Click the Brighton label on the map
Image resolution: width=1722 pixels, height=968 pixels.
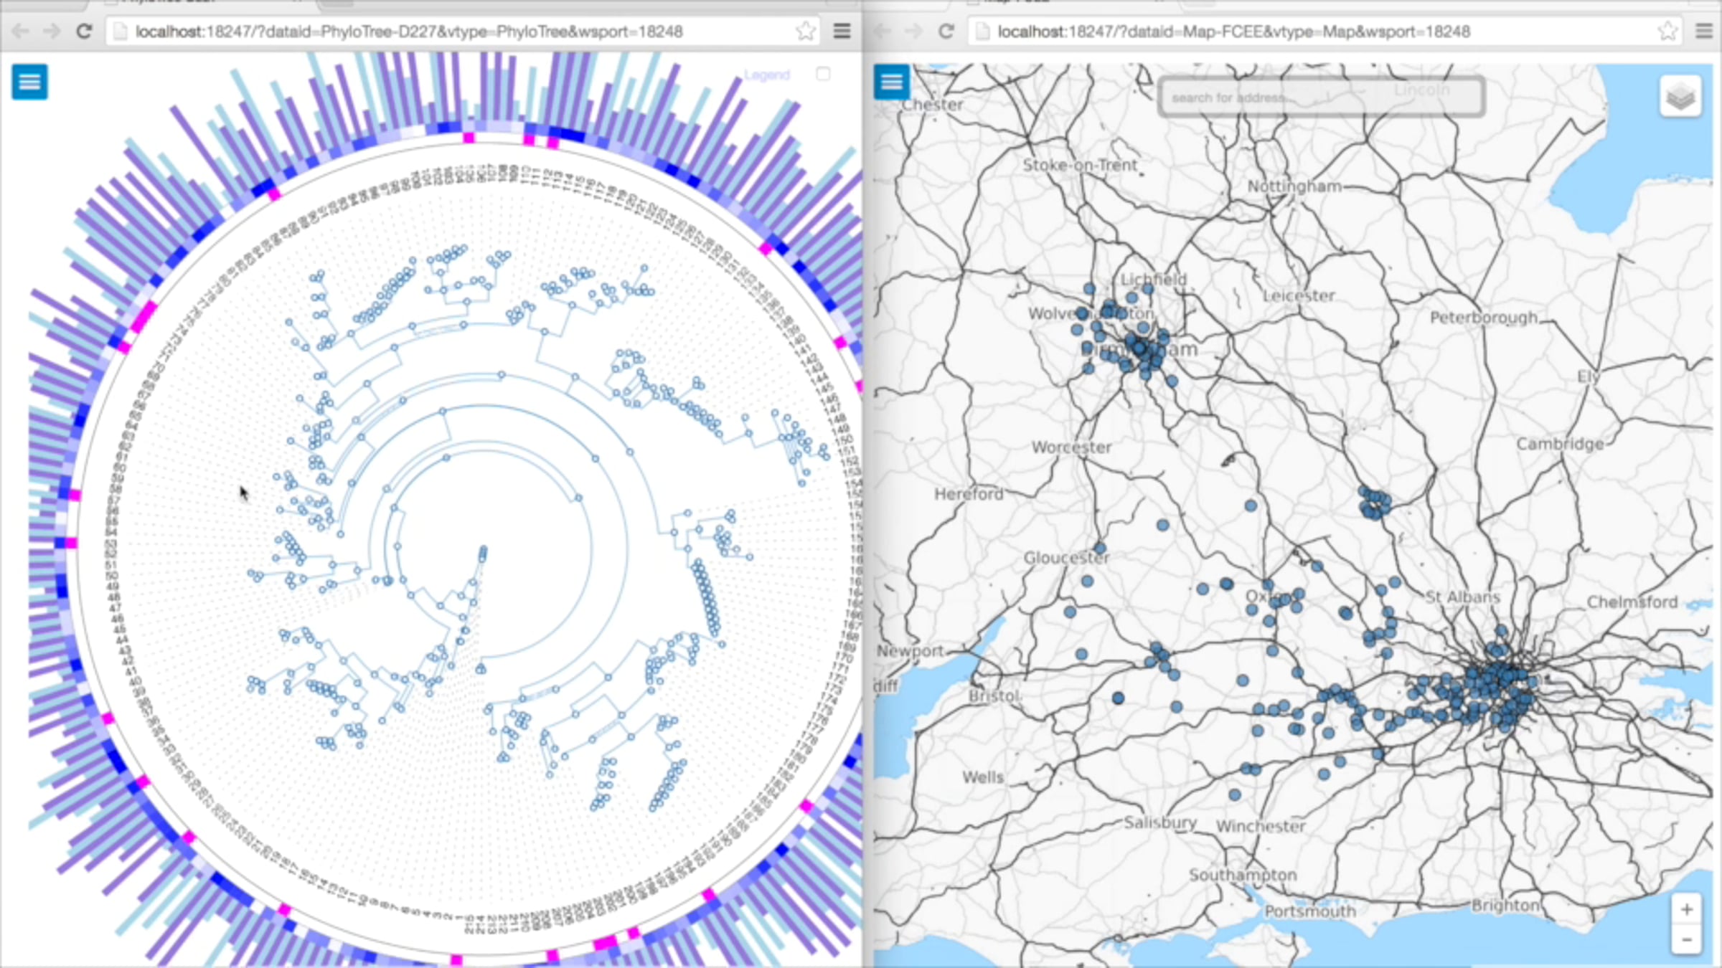coord(1506,906)
